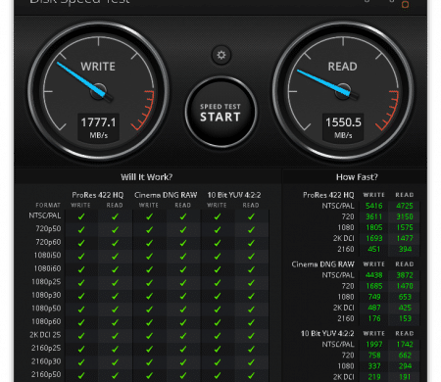Select the 720p50 format row label
This screenshot has width=441, height=382.
tap(48, 228)
